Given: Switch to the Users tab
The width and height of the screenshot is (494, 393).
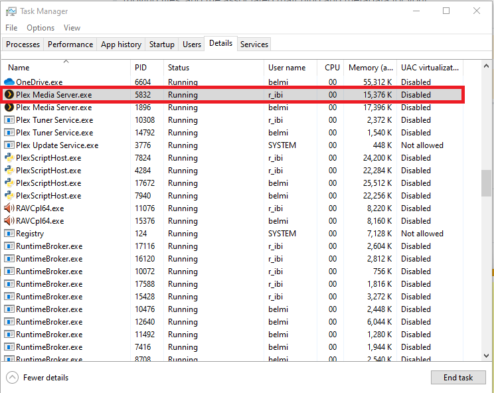Looking at the screenshot, I should (x=191, y=44).
